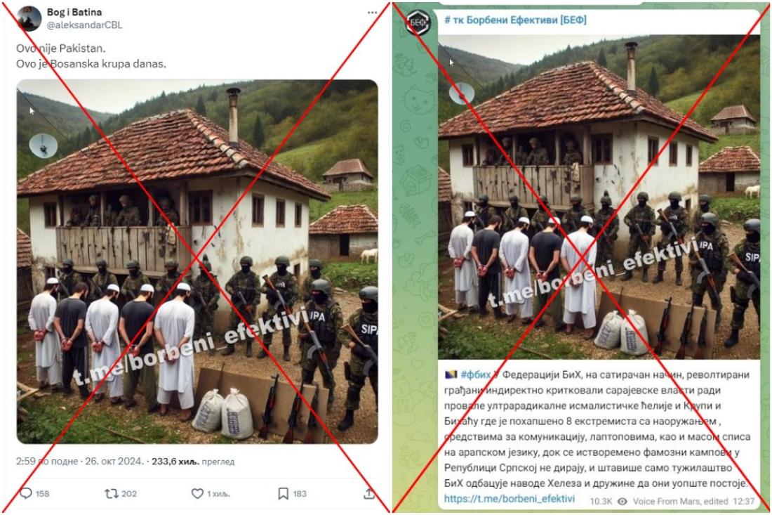
Task: Open the # тк Борбени Ефективи [БЕФ] channel title
Action: [515, 20]
